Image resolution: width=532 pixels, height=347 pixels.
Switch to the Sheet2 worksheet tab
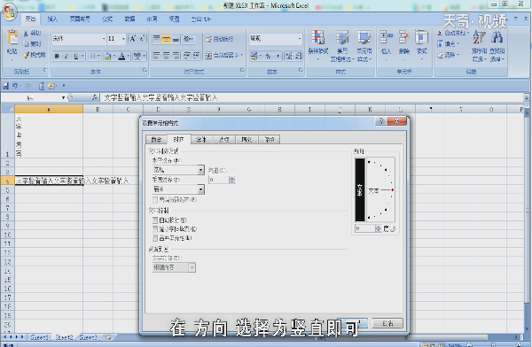64,337
